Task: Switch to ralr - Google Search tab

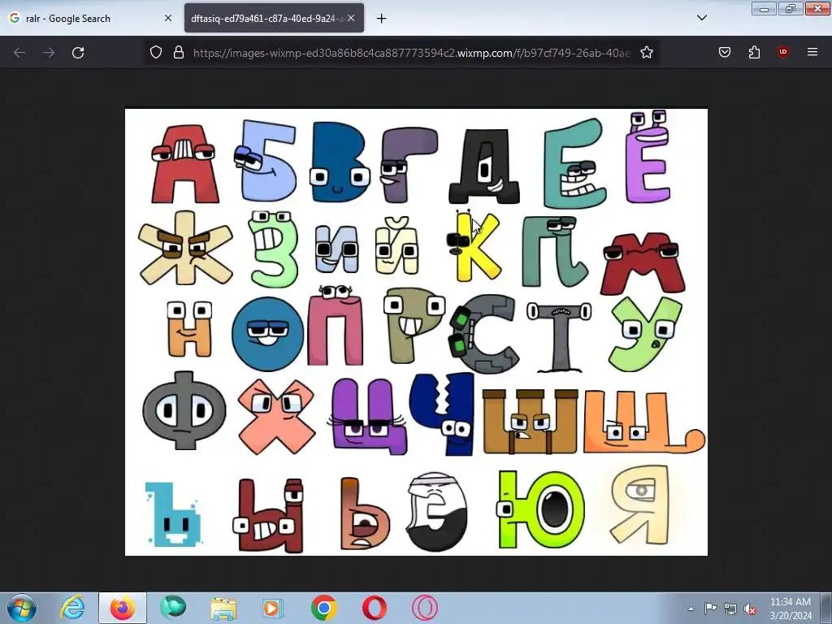Action: click(91, 19)
